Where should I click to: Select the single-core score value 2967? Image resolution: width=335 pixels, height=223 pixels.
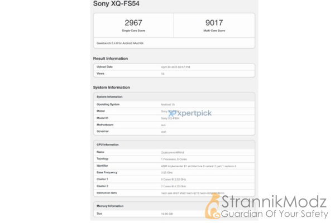(x=133, y=23)
